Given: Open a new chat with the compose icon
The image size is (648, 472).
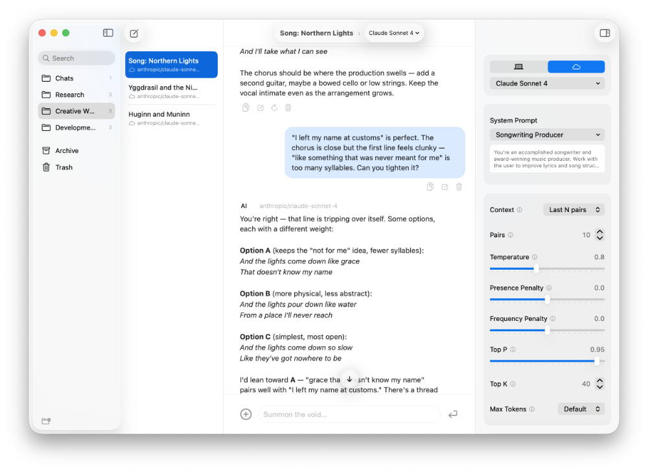Looking at the screenshot, I should (134, 33).
